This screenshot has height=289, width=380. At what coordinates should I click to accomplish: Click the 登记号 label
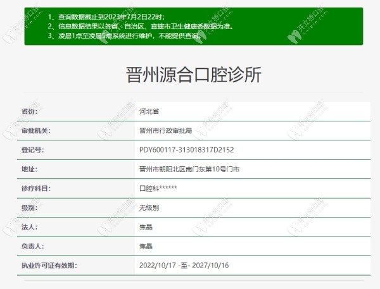click(33, 150)
